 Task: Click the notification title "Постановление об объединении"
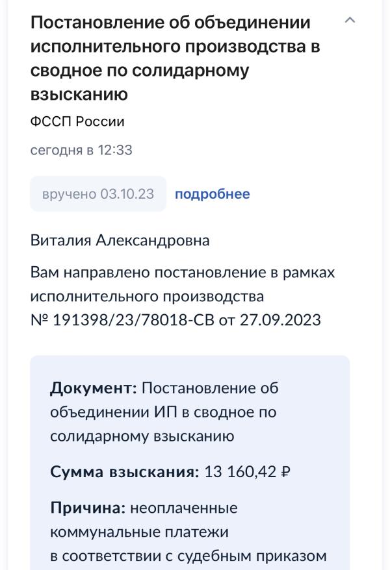170,23
